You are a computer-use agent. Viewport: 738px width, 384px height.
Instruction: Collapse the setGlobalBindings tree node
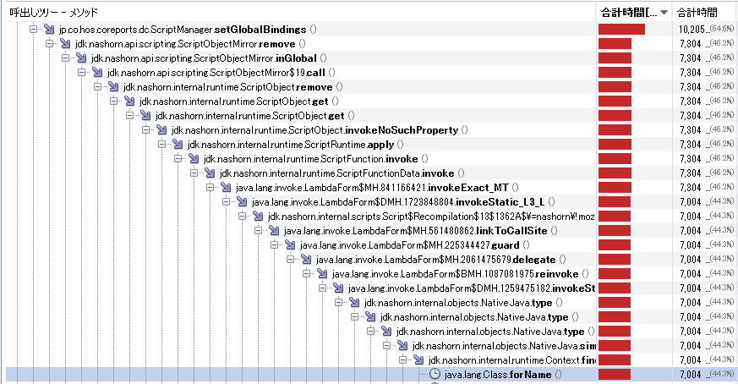[x=33, y=30]
